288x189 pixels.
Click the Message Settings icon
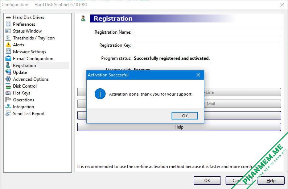tap(8, 51)
